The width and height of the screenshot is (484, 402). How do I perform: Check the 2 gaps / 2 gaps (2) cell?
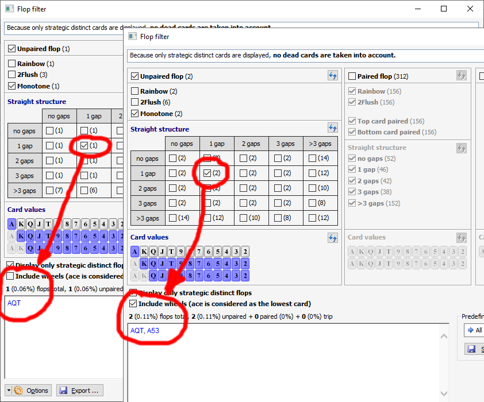coord(244,188)
